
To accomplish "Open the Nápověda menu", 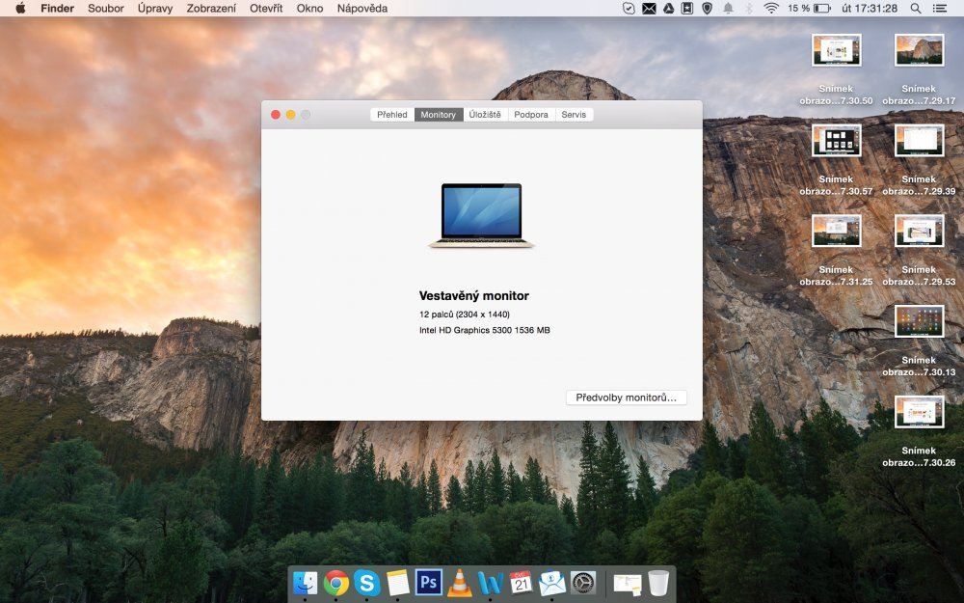I will (362, 8).
